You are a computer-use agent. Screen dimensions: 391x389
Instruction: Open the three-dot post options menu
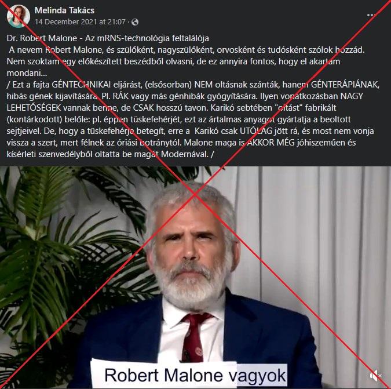point(371,15)
